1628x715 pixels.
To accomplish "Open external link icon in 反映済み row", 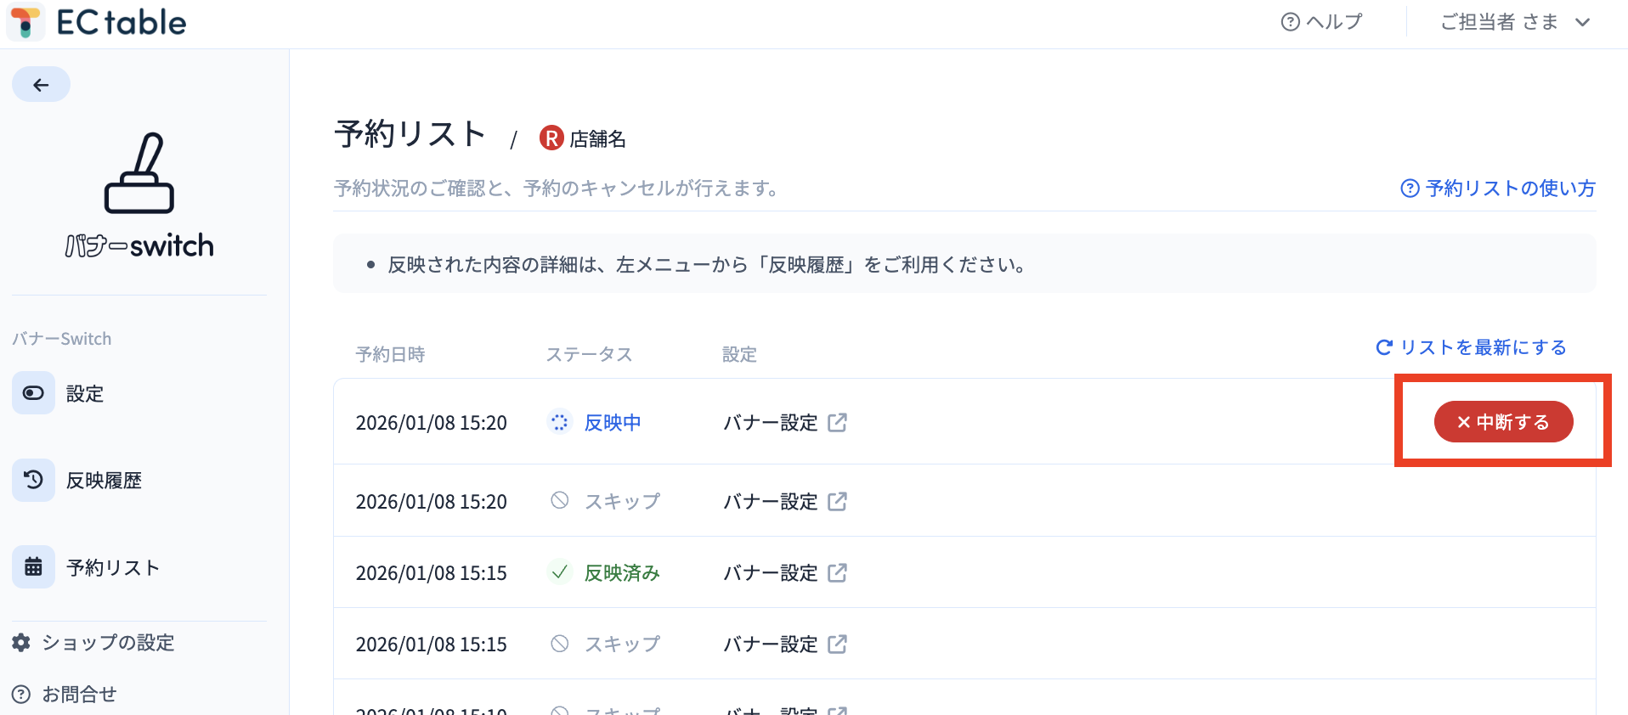I will (x=837, y=572).
